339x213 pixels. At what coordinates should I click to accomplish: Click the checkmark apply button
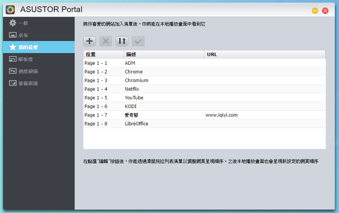[x=138, y=41]
